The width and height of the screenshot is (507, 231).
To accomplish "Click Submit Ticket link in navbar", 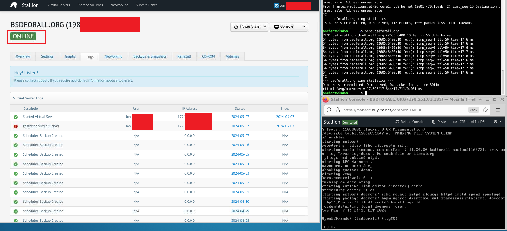I will (146, 5).
